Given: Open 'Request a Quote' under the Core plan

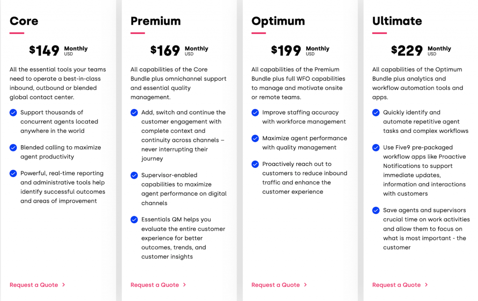Looking at the screenshot, I should click(x=34, y=285).
